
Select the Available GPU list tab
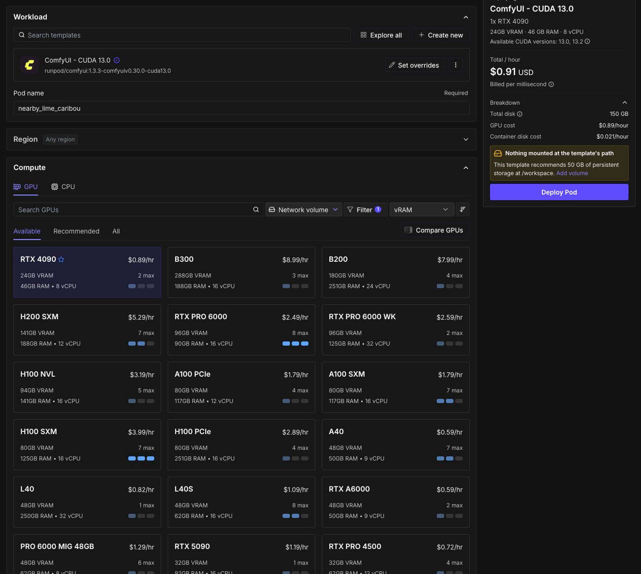pos(27,231)
